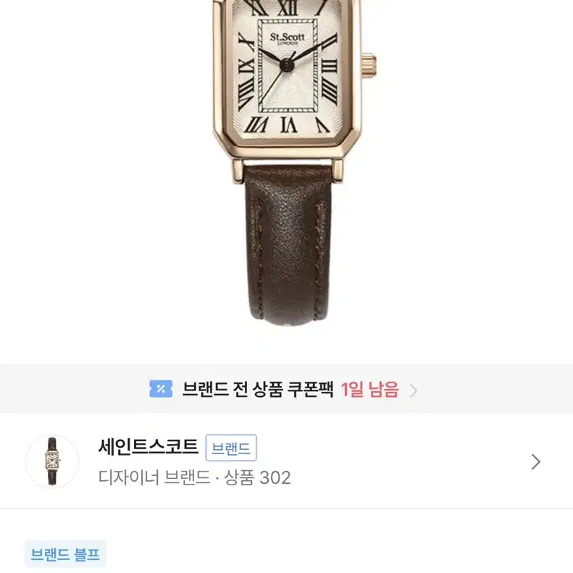
Task: Open brand shop with the right chevron
Action: pyautogui.click(x=536, y=462)
